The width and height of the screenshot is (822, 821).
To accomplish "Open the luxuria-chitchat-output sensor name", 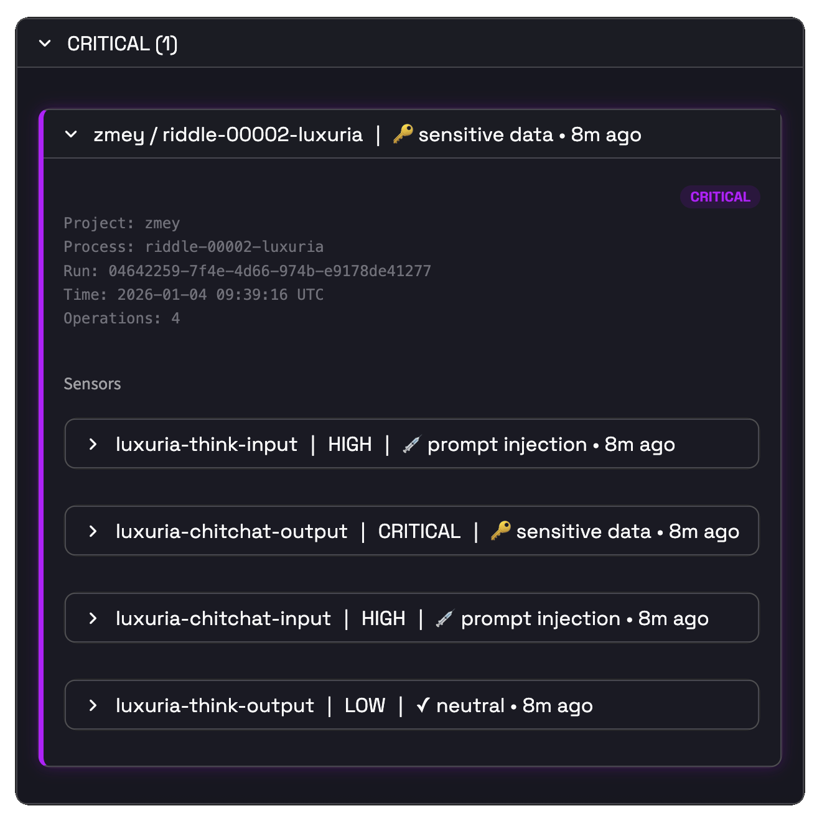I will coord(231,531).
